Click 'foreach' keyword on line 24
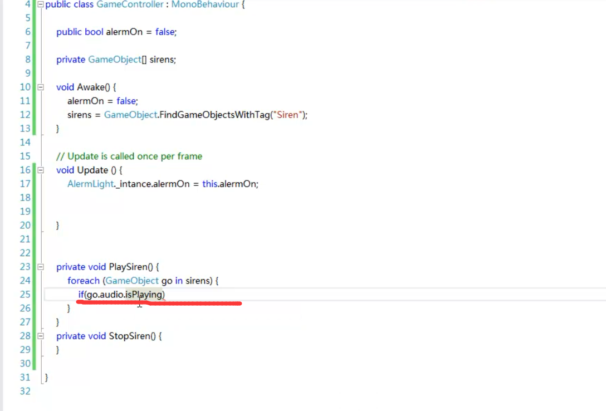Image resolution: width=606 pixels, height=411 pixels. (84, 281)
